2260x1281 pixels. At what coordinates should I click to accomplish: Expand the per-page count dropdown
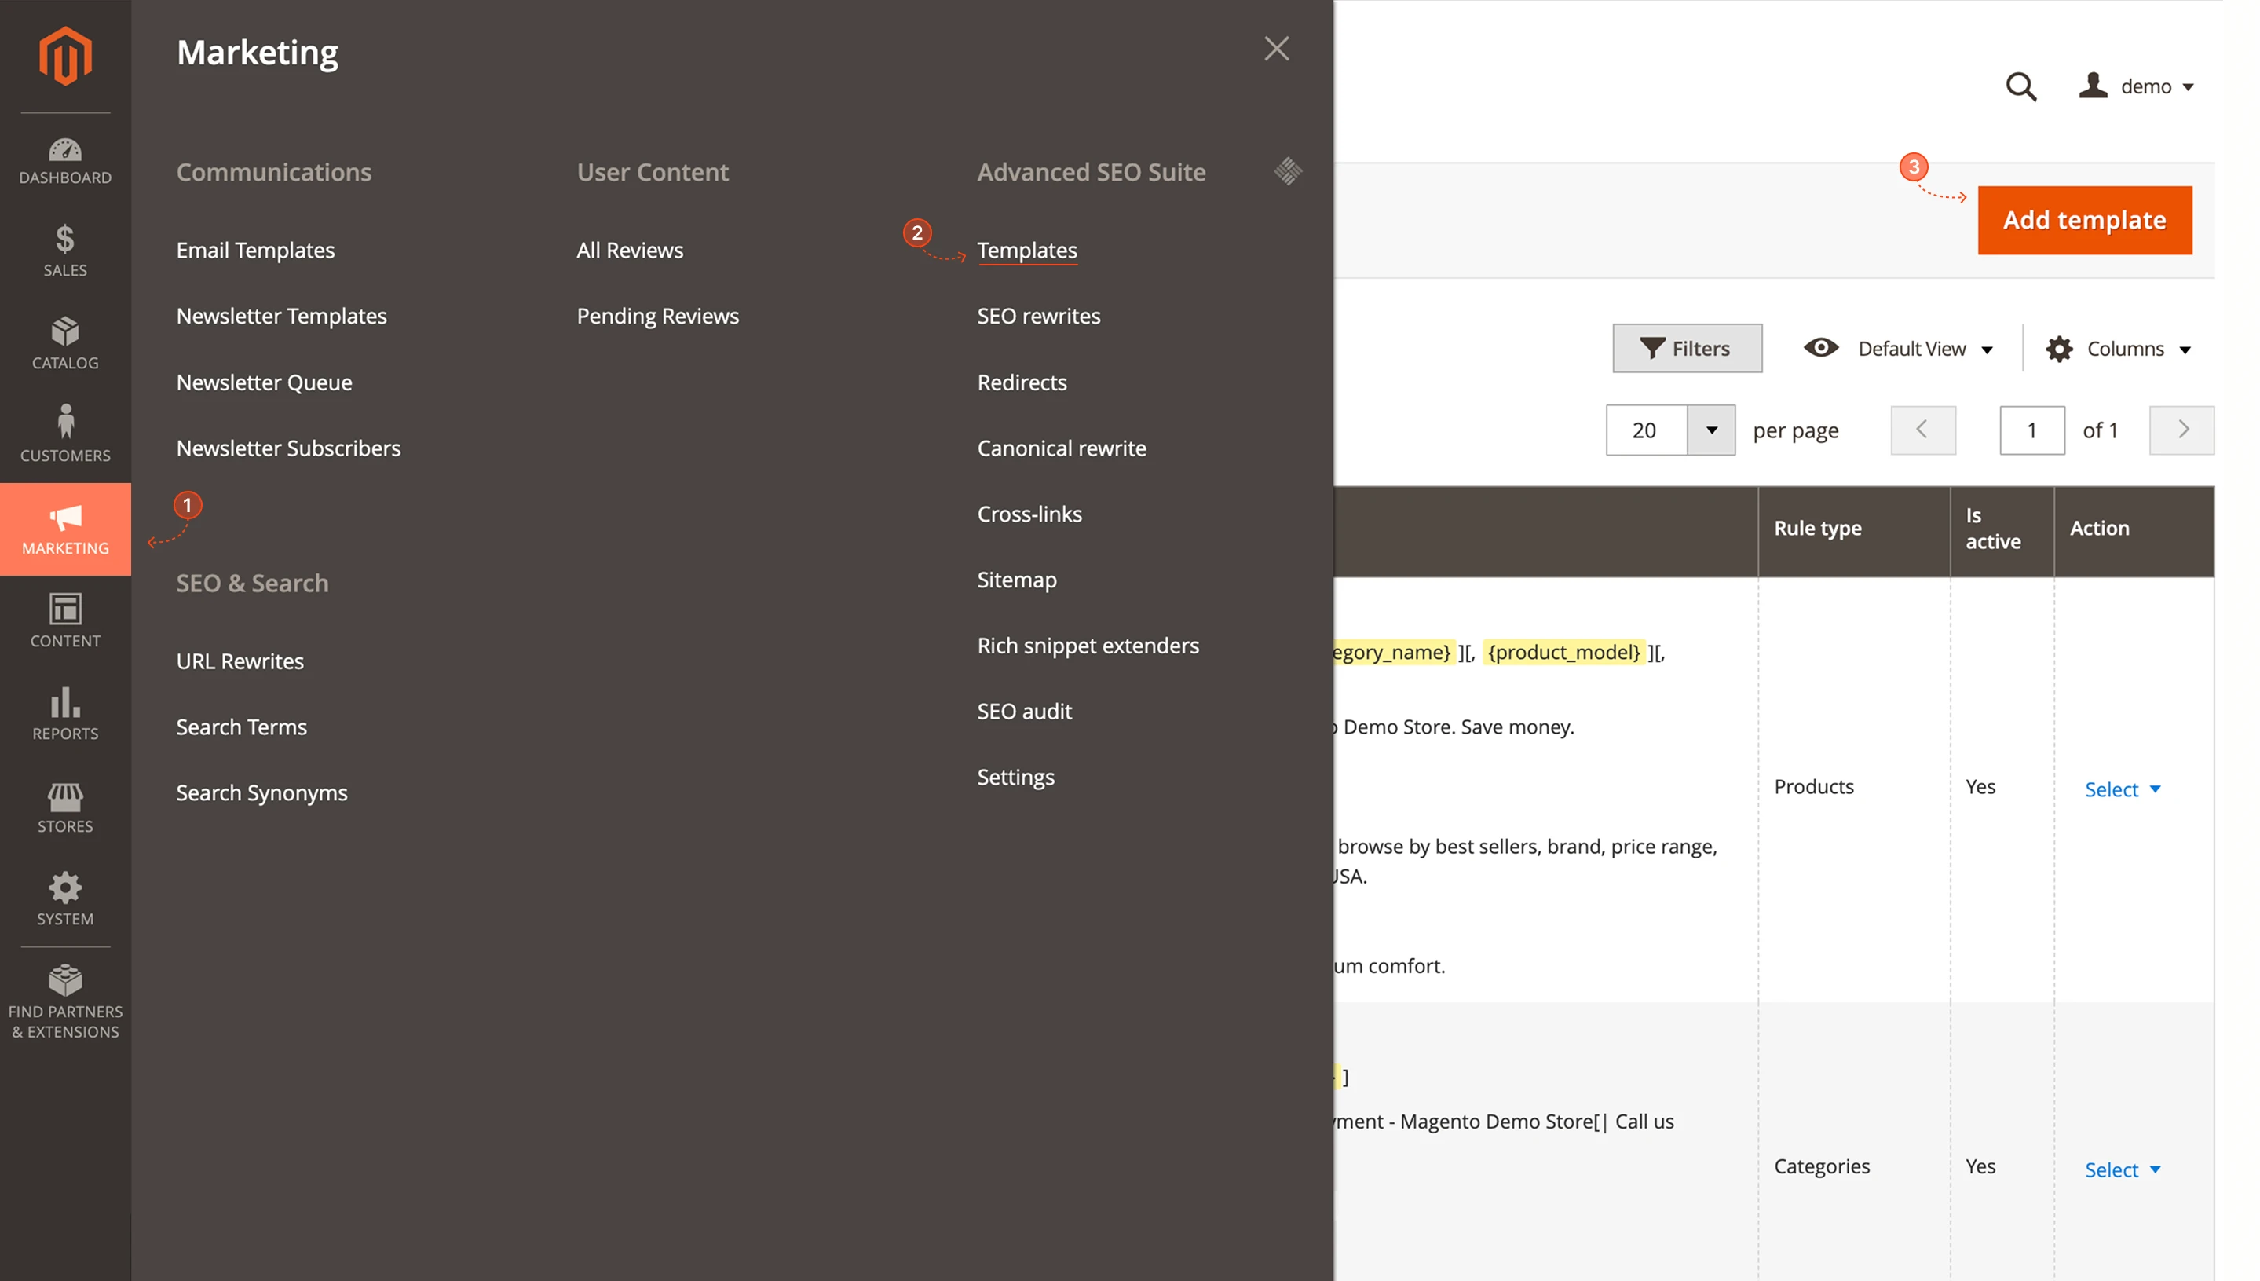pyautogui.click(x=1711, y=430)
